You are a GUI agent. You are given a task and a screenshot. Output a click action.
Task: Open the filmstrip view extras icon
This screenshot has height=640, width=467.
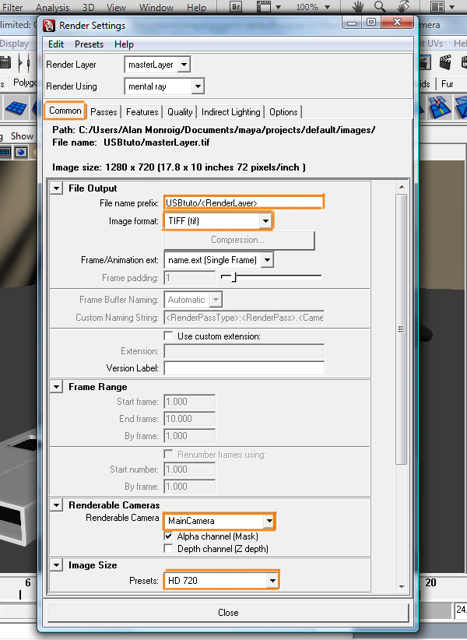[x=264, y=7]
